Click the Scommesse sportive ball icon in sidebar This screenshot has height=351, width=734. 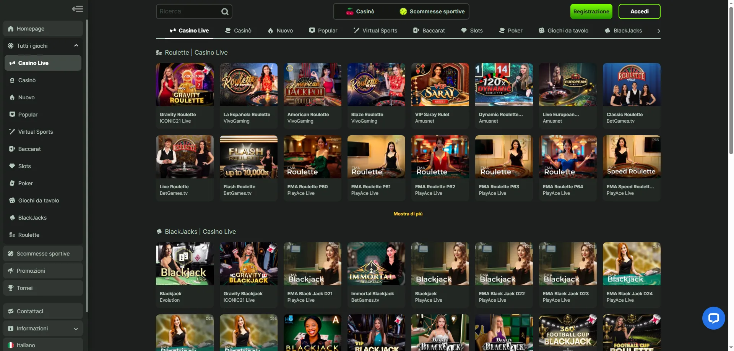pyautogui.click(x=11, y=254)
